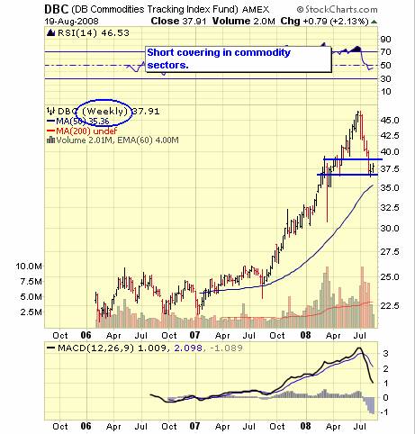Click the MA(200) undef legend entry
The height and width of the screenshot is (434, 415).
(x=82, y=131)
